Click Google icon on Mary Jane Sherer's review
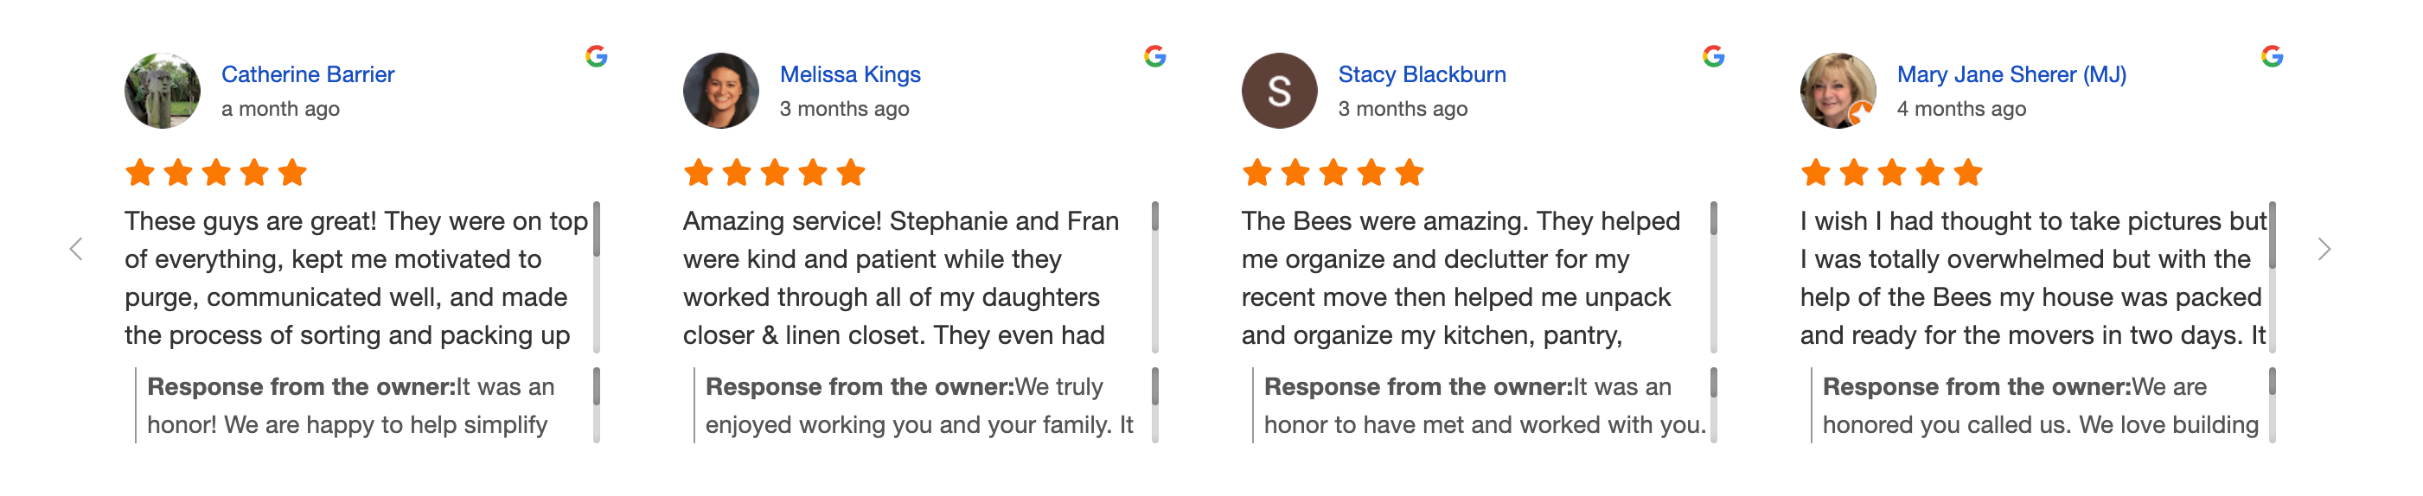 coord(2273,56)
